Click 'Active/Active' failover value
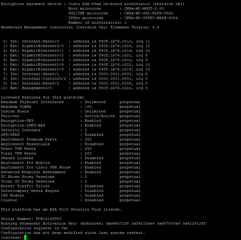Image resolution: width=241 pixels, height=240 pixels. pos(100,116)
